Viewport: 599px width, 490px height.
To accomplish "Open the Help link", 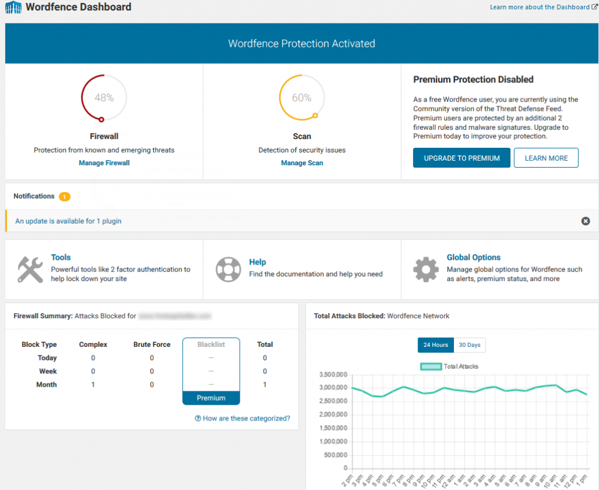I will (x=257, y=262).
